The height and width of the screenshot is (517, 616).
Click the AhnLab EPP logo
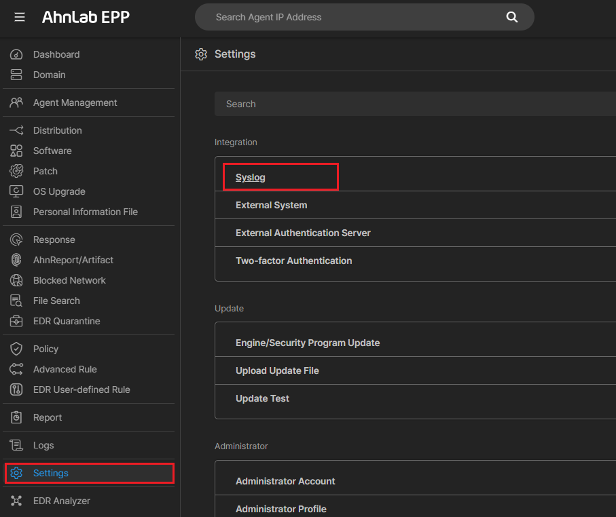pyautogui.click(x=86, y=17)
